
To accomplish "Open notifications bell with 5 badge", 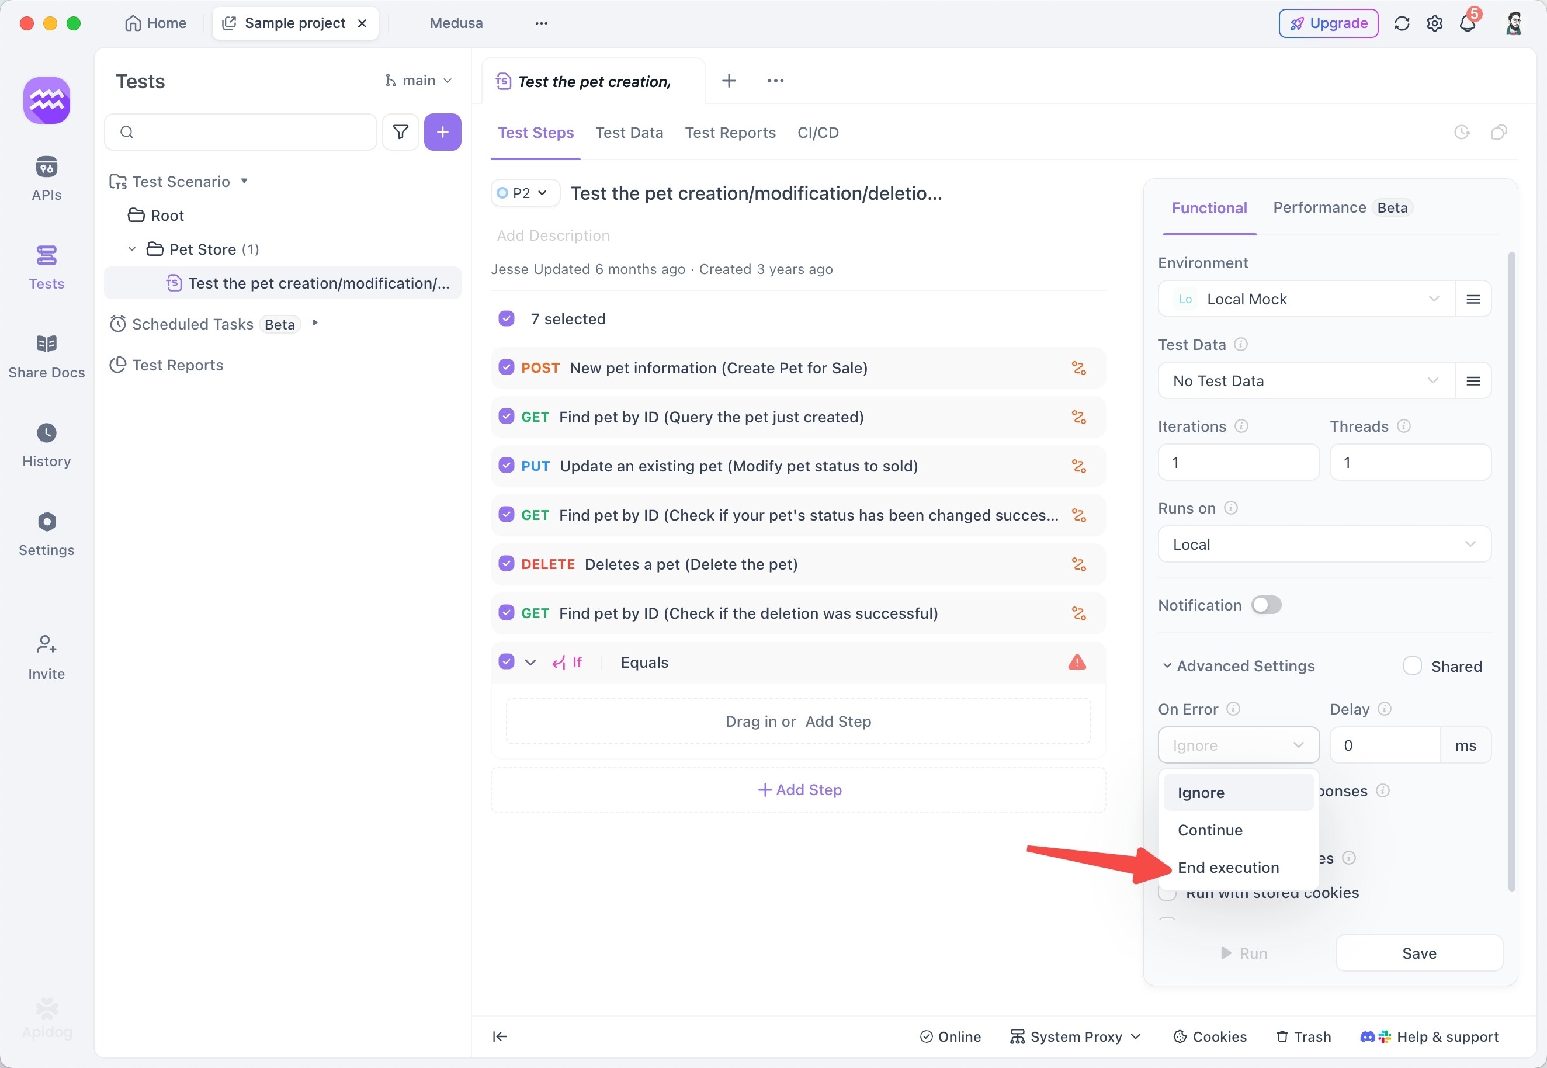I will point(1468,23).
